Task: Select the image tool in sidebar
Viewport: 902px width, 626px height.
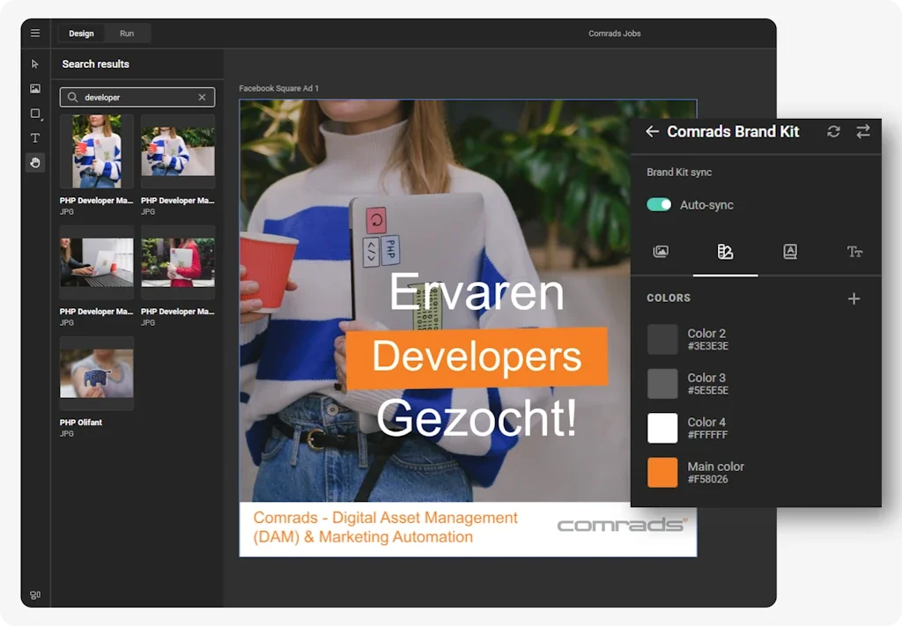Action: pos(35,89)
